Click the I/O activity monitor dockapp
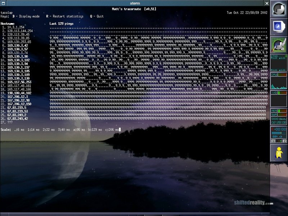This screenshot has height=216, width=288. tap(279, 99)
